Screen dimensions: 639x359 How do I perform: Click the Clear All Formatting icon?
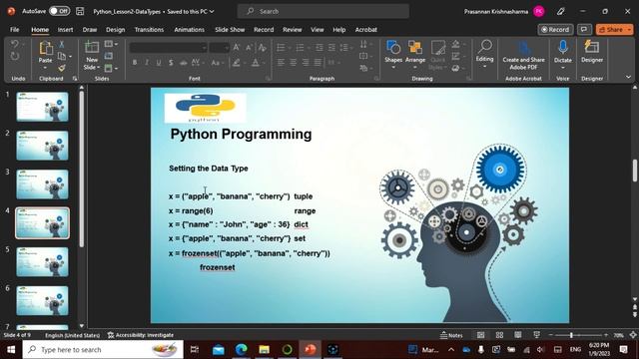tap(263, 48)
